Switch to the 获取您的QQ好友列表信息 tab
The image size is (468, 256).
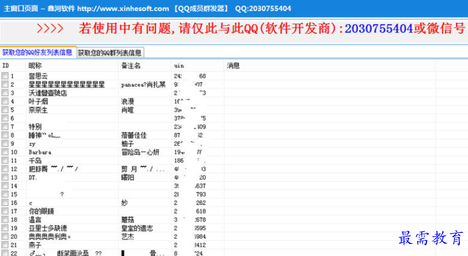[x=37, y=53]
